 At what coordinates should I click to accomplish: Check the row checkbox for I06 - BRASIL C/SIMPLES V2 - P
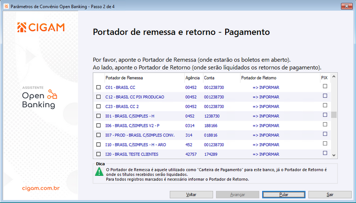99,126
